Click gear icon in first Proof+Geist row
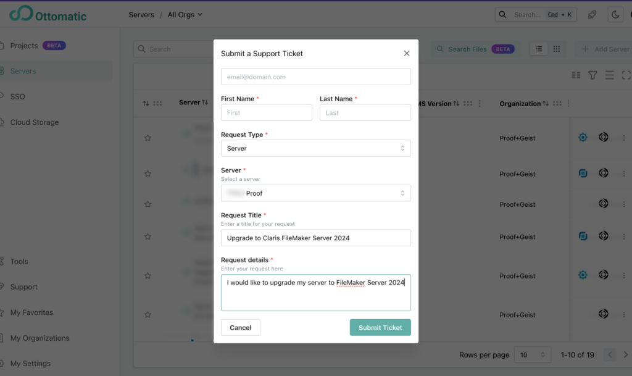This screenshot has width=632, height=376. pos(583,138)
